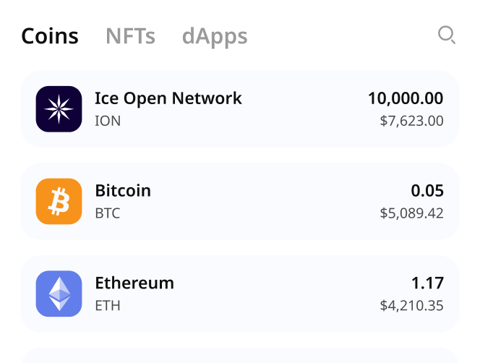Screen dimensions: 480x363
Task: Open the dApps tab
Action: pos(215,37)
